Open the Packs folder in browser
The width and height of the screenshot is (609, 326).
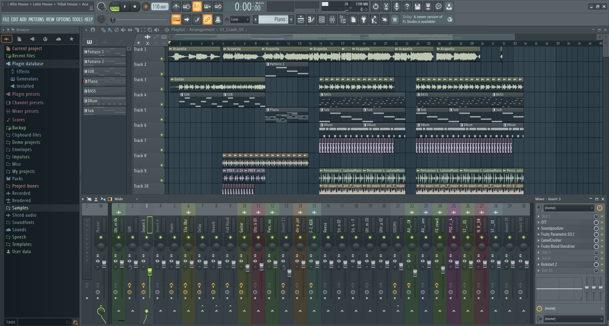17,179
